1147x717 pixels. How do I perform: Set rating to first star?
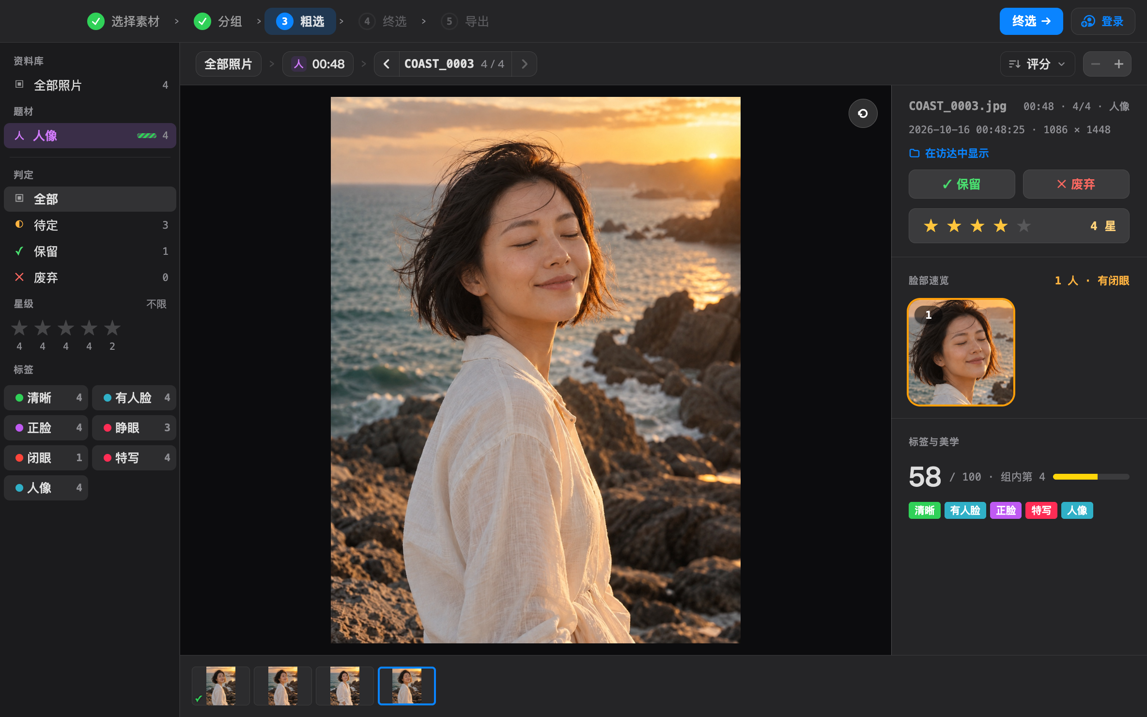click(930, 226)
